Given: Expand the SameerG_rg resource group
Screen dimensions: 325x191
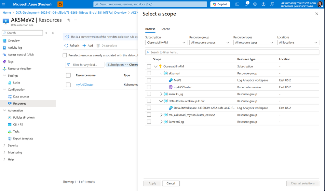Looking at the screenshot, I should coord(161,122).
